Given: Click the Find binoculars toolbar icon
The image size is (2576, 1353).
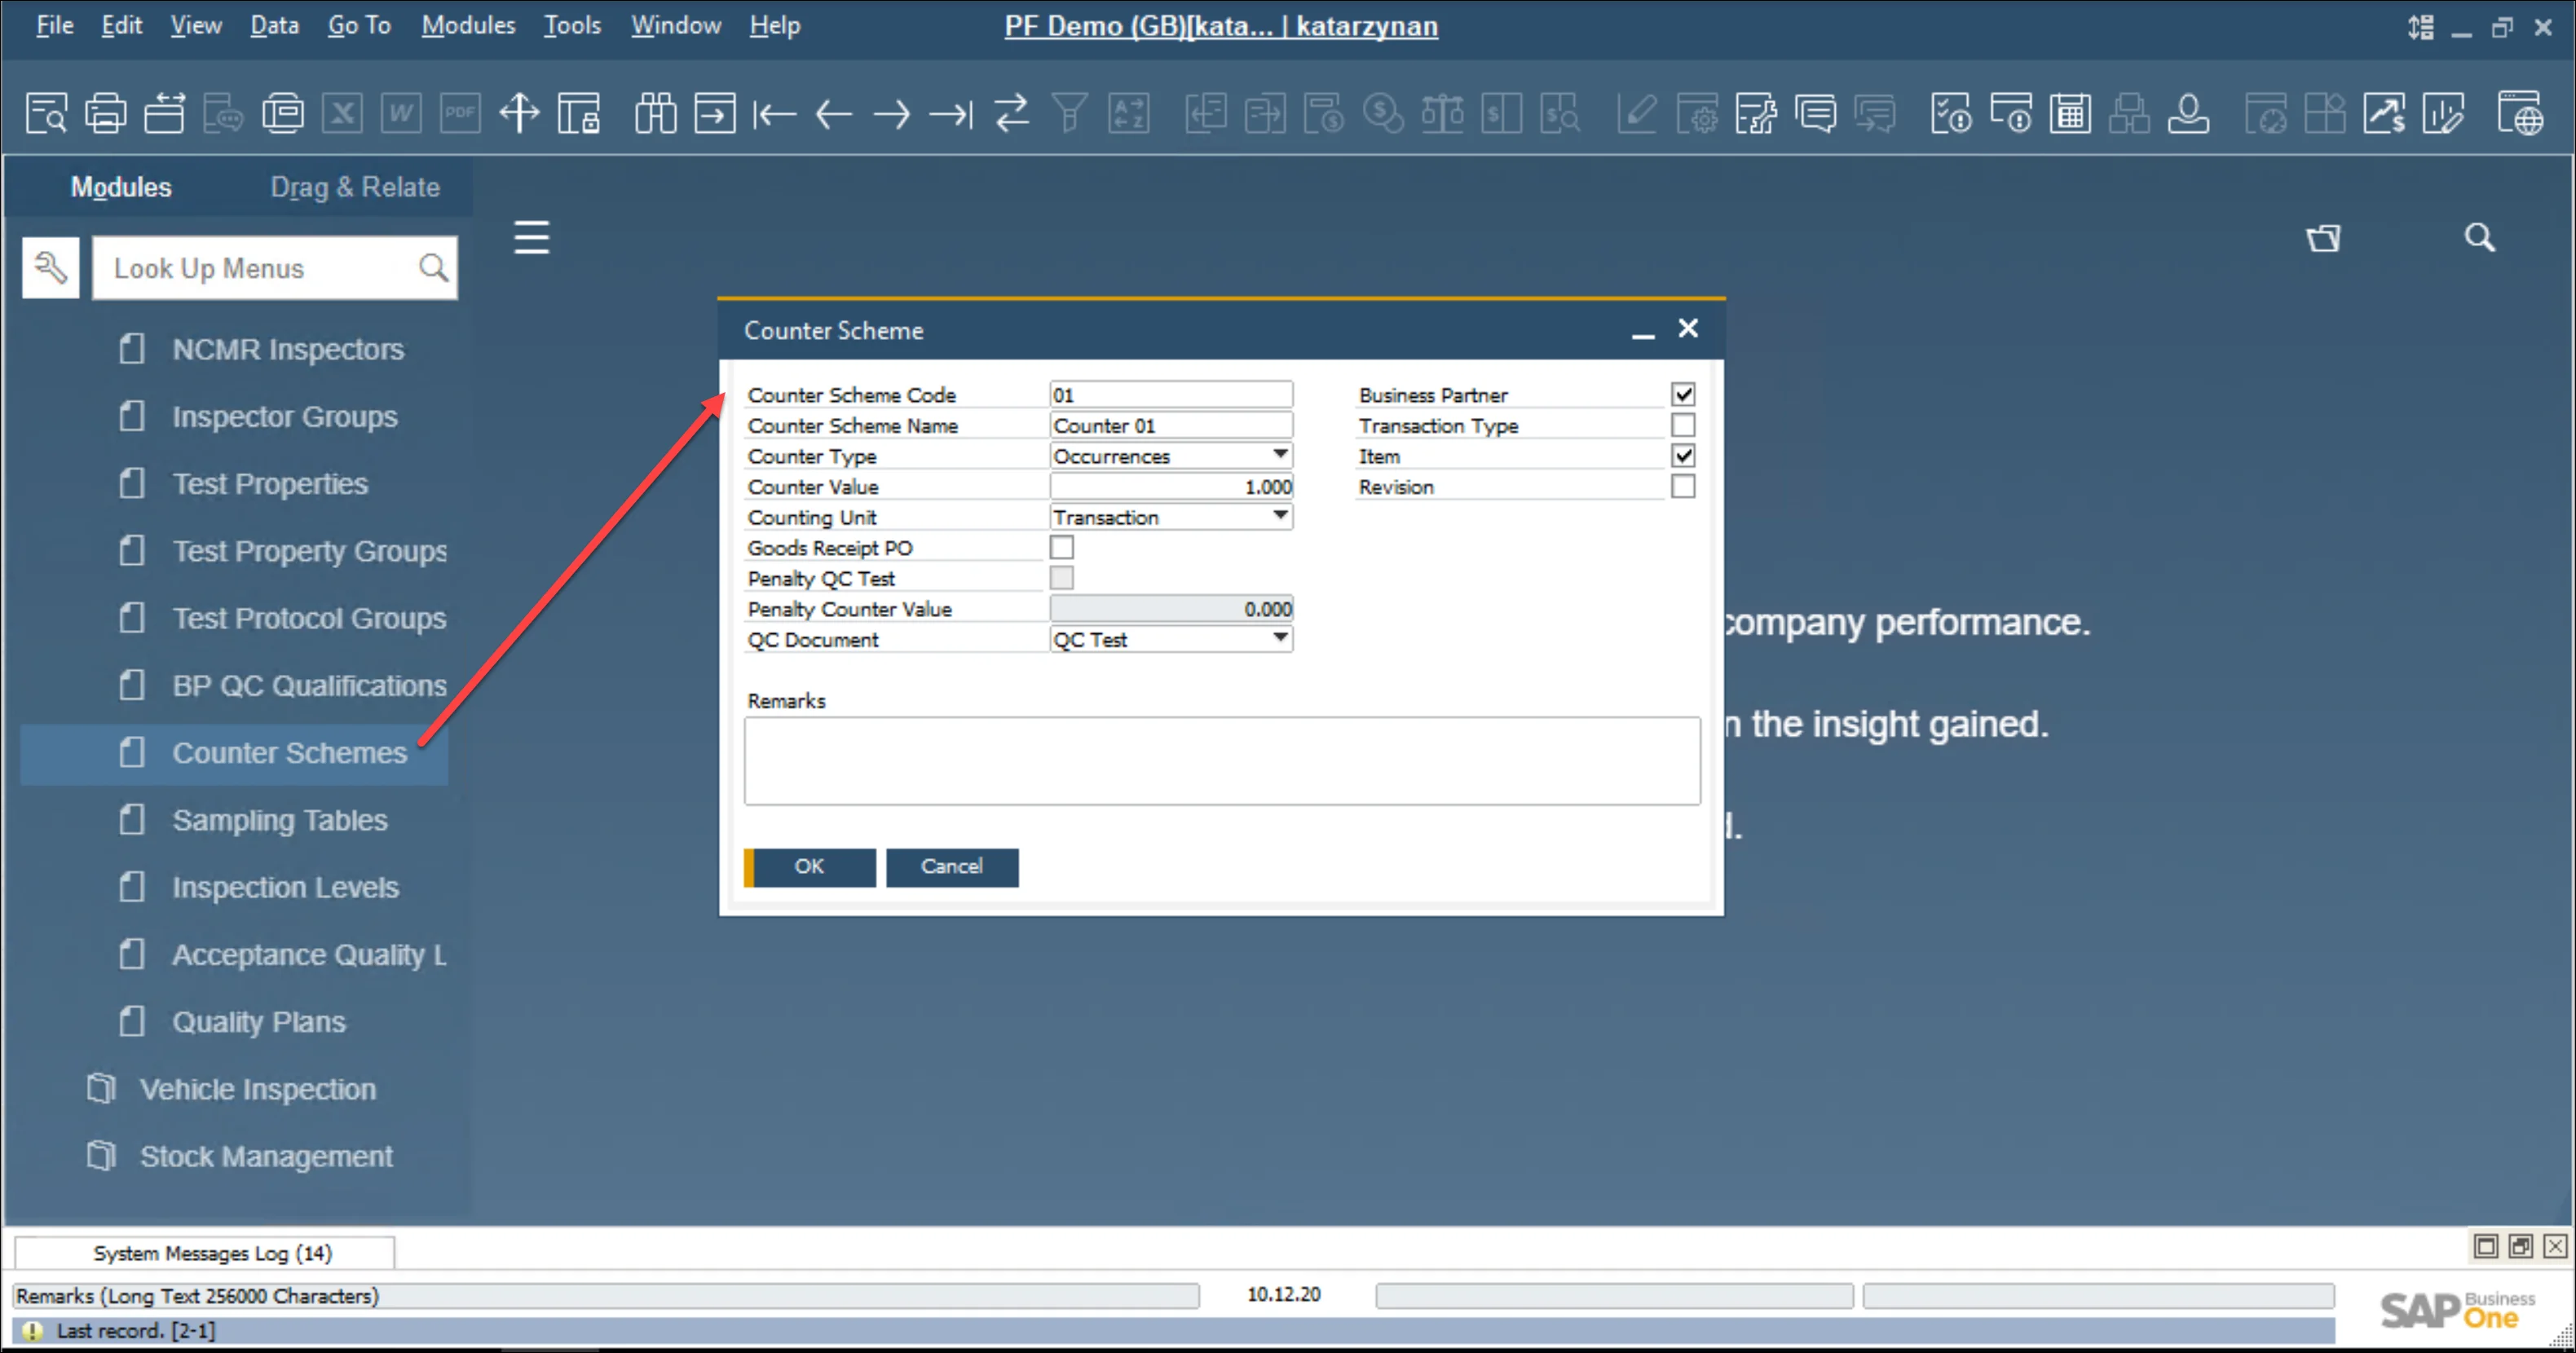Looking at the screenshot, I should [x=655, y=113].
